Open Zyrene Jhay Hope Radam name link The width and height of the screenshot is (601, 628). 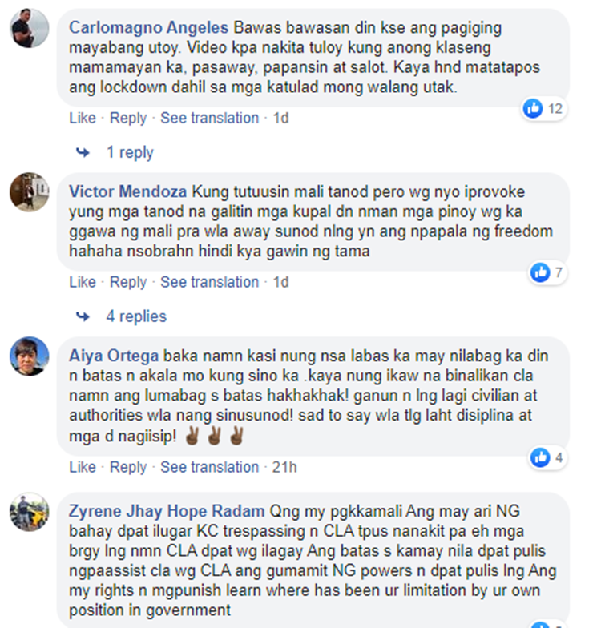(x=167, y=511)
